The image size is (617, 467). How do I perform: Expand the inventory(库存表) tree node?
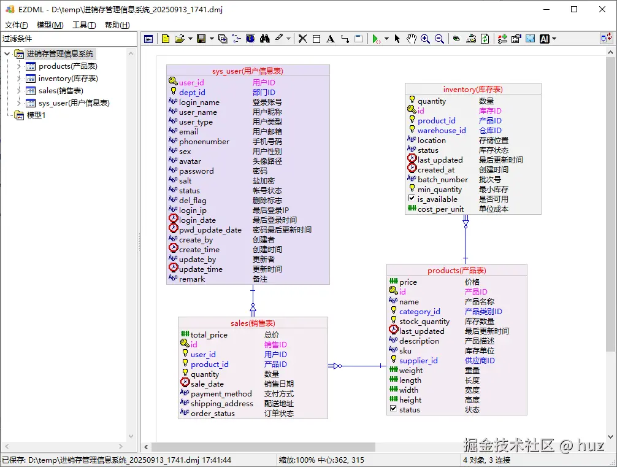(x=18, y=79)
